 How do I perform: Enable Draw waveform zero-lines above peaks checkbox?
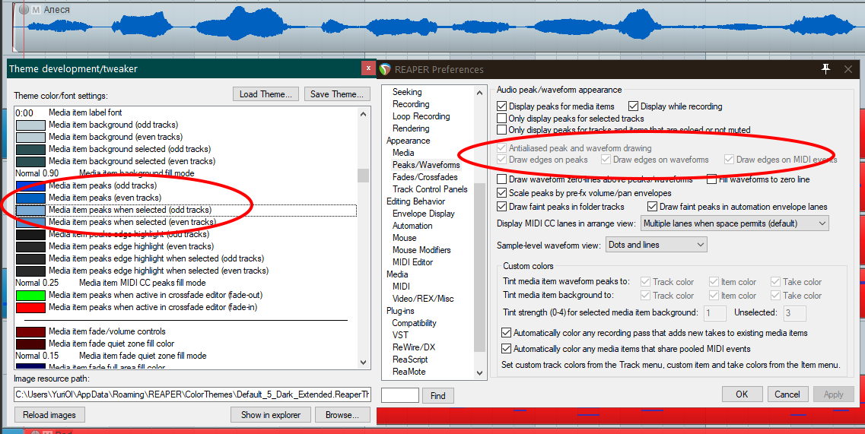(x=501, y=179)
